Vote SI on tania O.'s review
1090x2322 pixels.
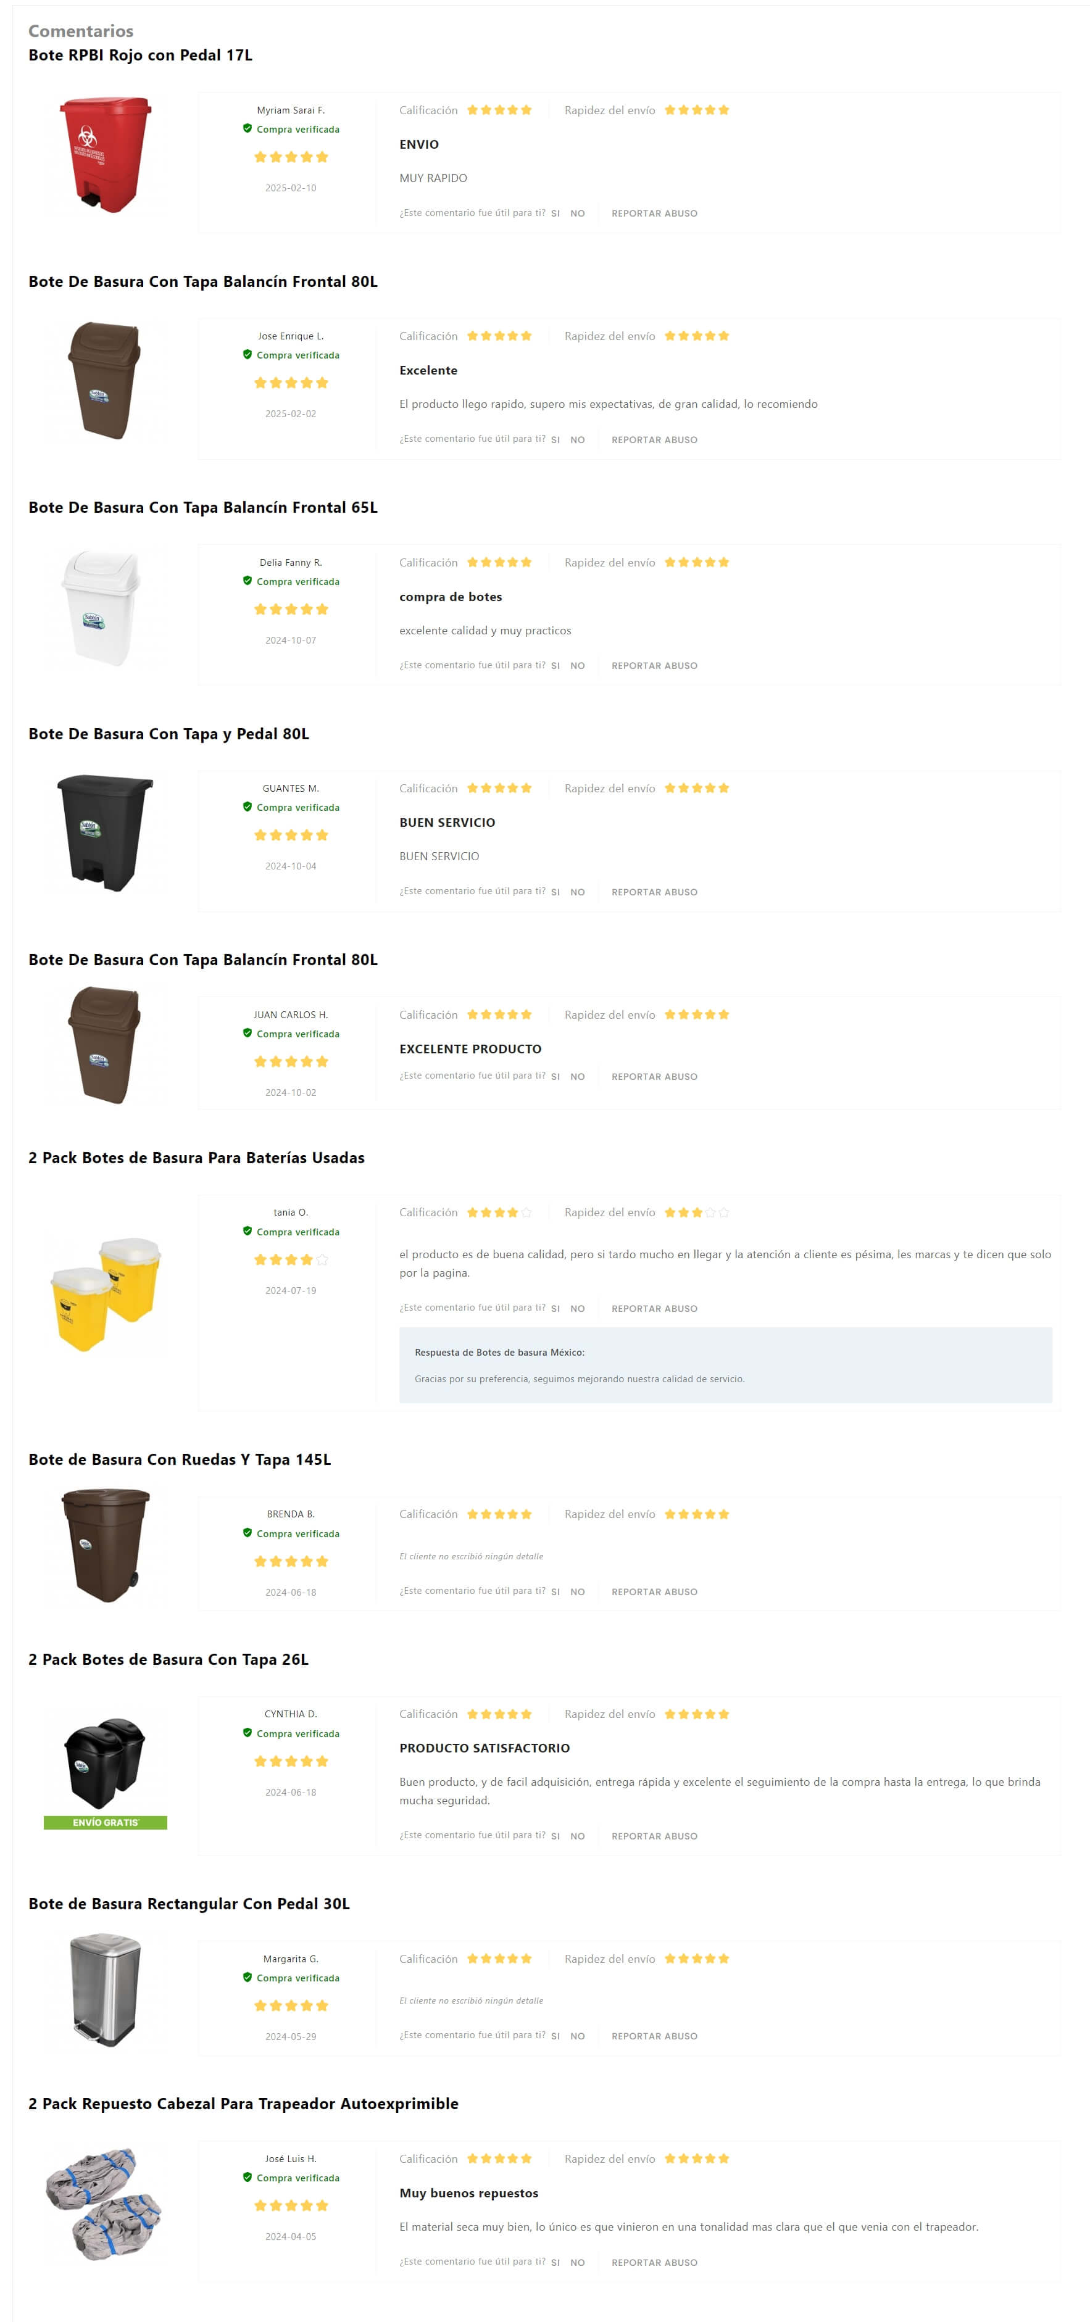coord(555,1308)
